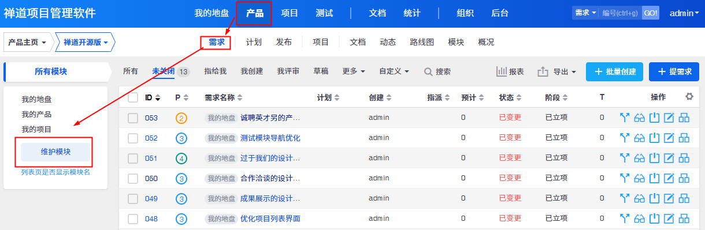Switch to the 路线图 sub-tab
The width and height of the screenshot is (705, 230).
click(x=422, y=42)
